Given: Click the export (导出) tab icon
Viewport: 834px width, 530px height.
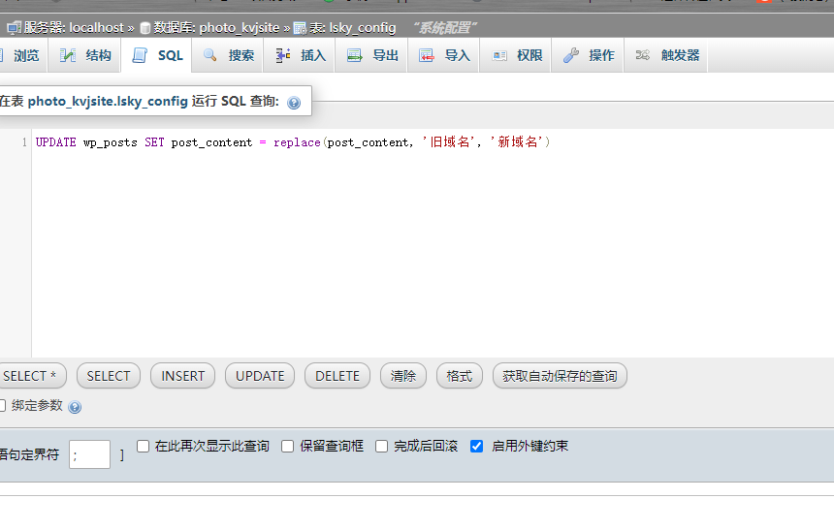Looking at the screenshot, I should pos(355,55).
